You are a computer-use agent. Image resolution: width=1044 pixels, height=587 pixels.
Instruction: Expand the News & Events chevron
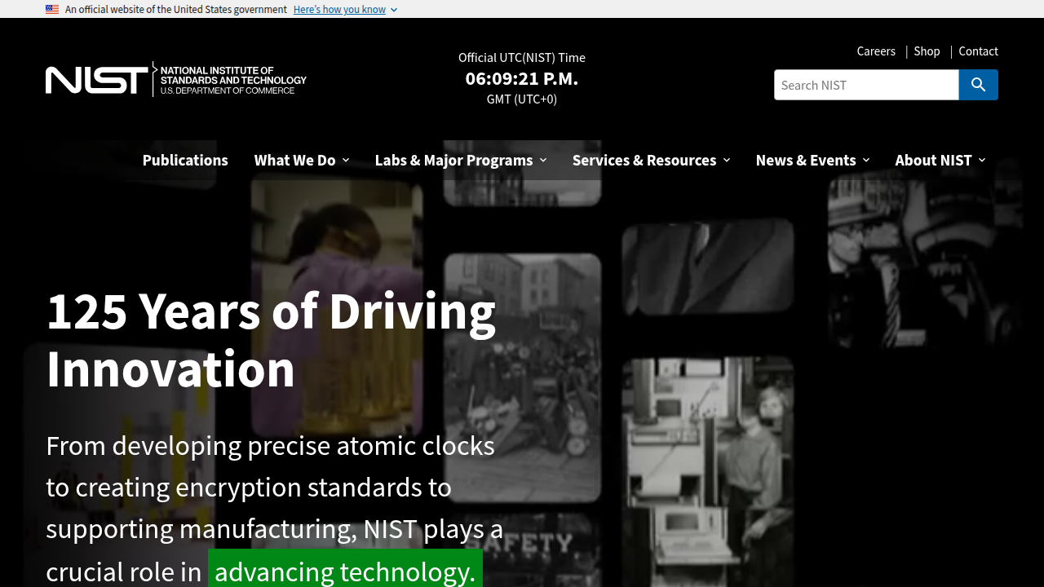(x=866, y=160)
